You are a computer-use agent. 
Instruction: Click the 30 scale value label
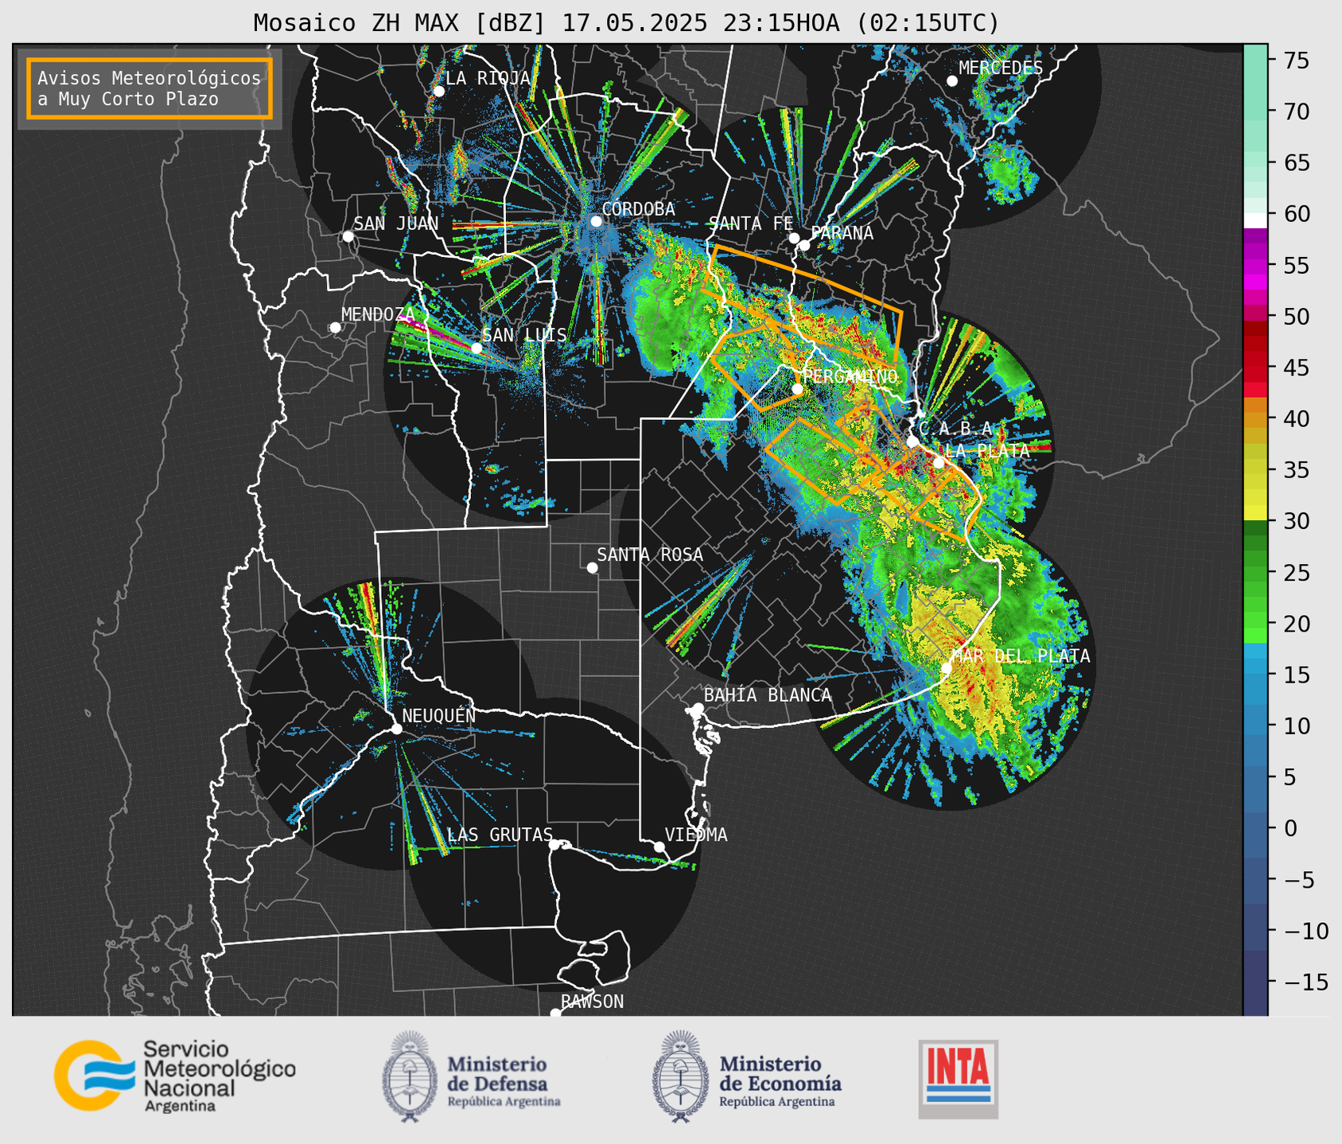(x=1297, y=521)
